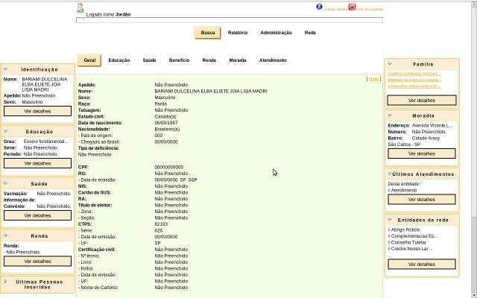Open the Administração main menu
This screenshot has height=298, width=477.
point(276,33)
